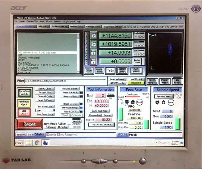Open the Function Cfg's menu
Screen dimensions: 202x169
[x=32, y=21]
